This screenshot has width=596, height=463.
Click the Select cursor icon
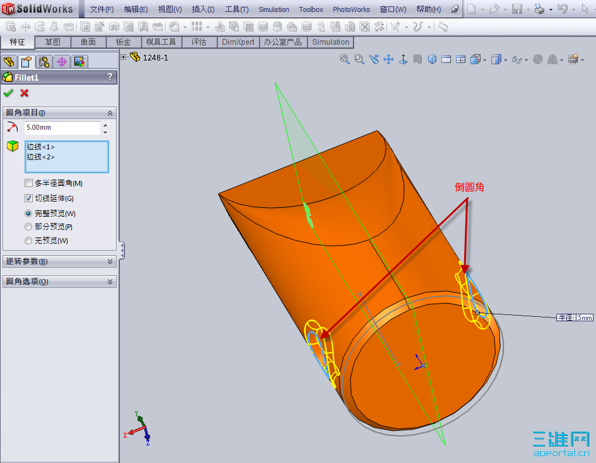tap(585, 9)
